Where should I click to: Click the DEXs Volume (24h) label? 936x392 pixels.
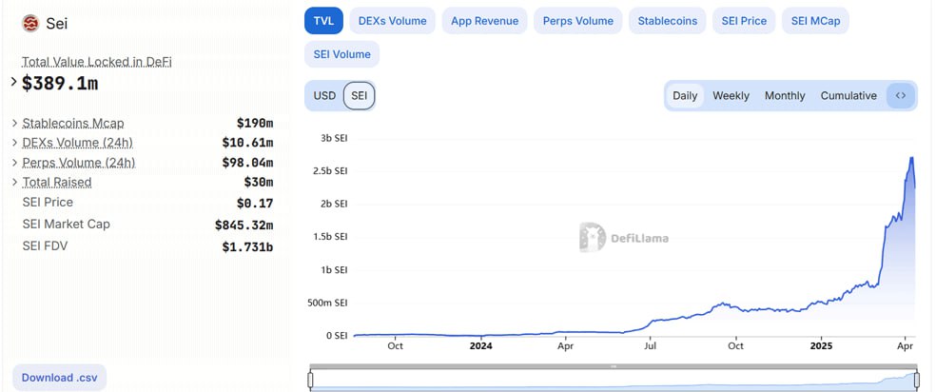tap(78, 144)
